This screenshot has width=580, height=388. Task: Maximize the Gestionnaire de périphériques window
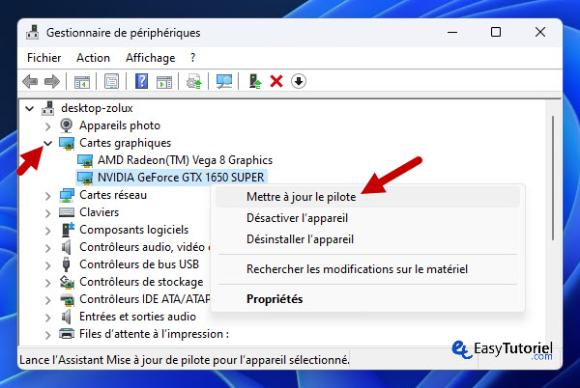(496, 33)
